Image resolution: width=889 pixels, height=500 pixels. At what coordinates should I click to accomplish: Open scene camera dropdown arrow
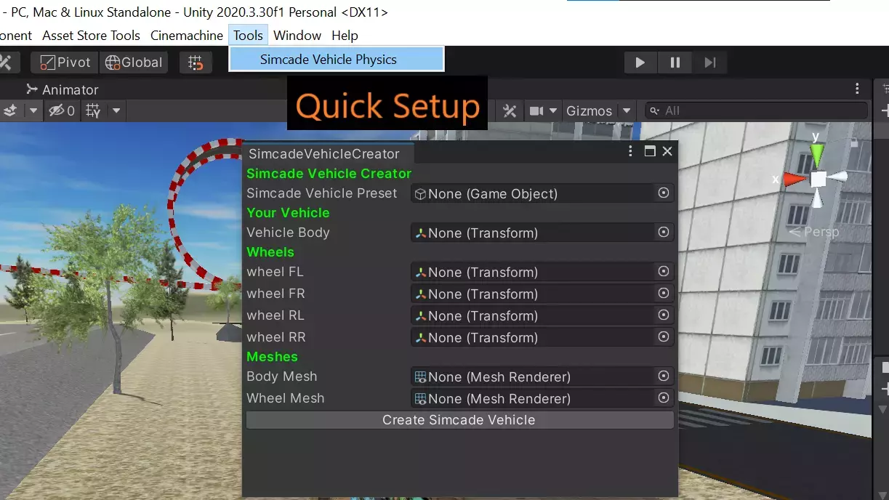coord(553,110)
